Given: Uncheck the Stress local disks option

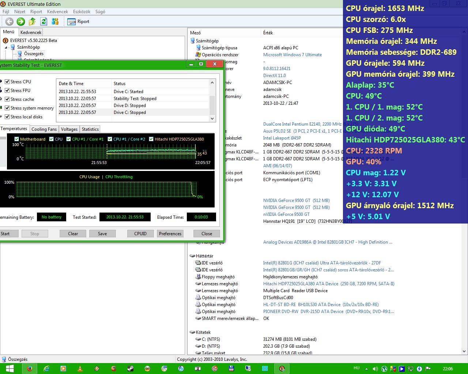Looking at the screenshot, I should (x=7, y=117).
